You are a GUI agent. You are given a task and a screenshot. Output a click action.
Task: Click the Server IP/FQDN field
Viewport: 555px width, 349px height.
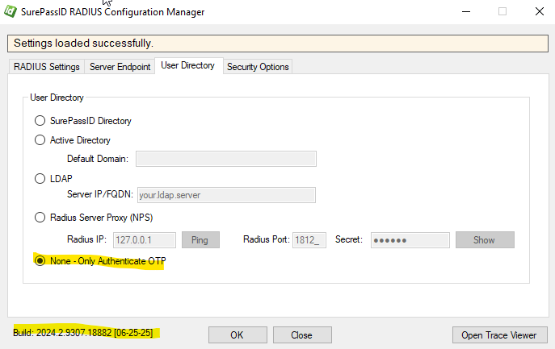click(226, 195)
